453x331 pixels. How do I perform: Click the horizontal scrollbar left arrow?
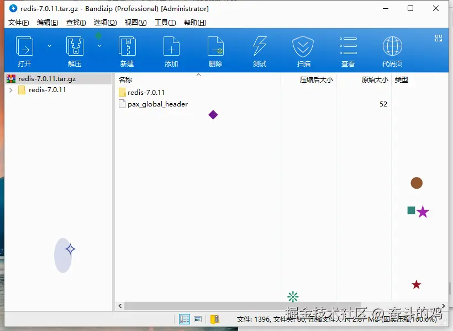pos(120,306)
